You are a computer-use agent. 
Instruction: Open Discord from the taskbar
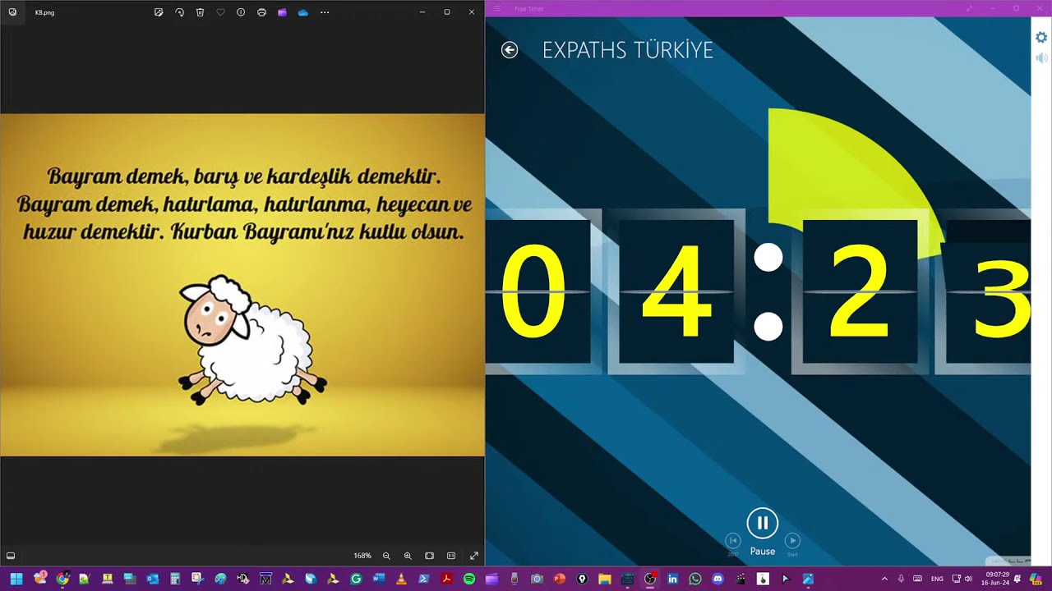(717, 579)
